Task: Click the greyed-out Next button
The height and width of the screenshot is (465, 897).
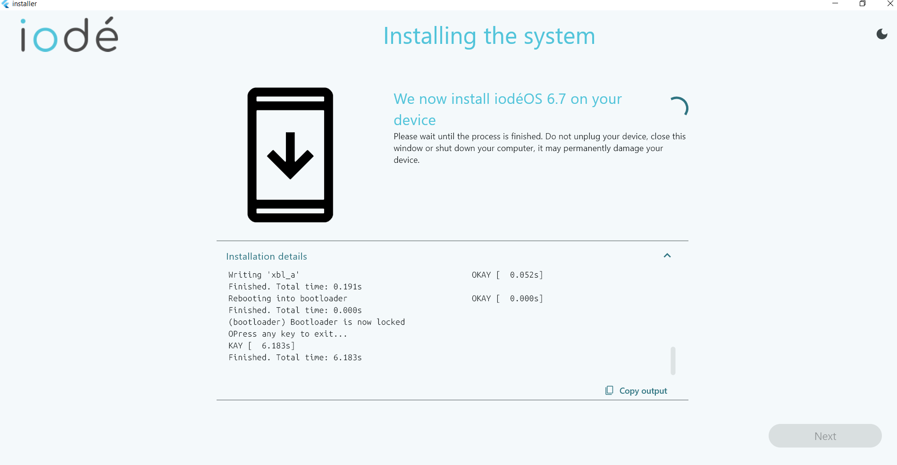Action: pos(824,436)
